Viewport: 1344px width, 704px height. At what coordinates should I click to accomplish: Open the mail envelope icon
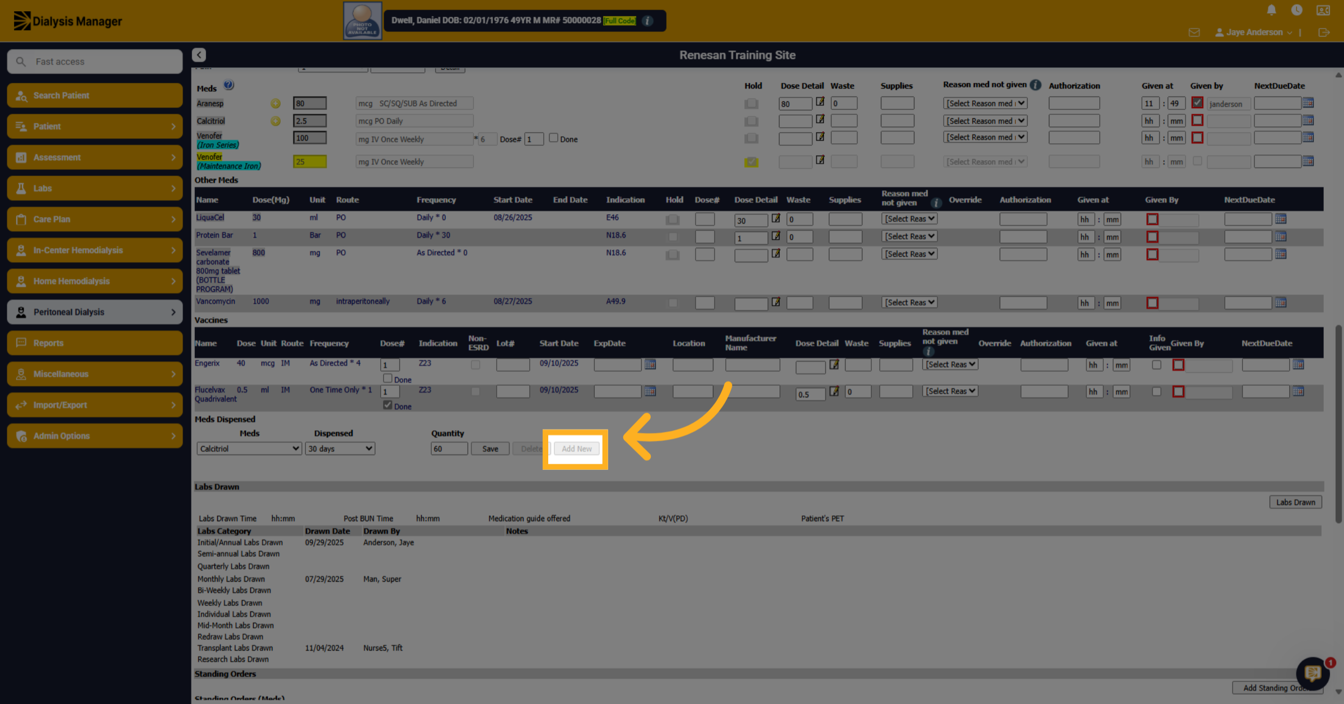(1194, 32)
